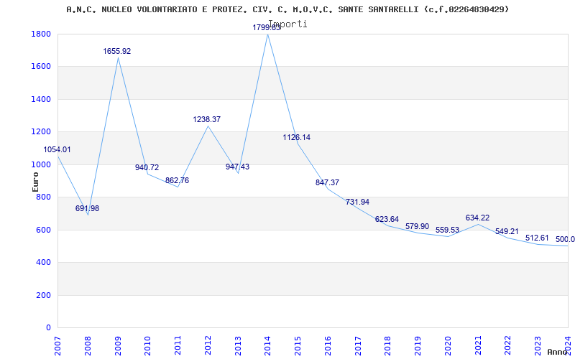Click the 1000 y-axis tick label

41,164
